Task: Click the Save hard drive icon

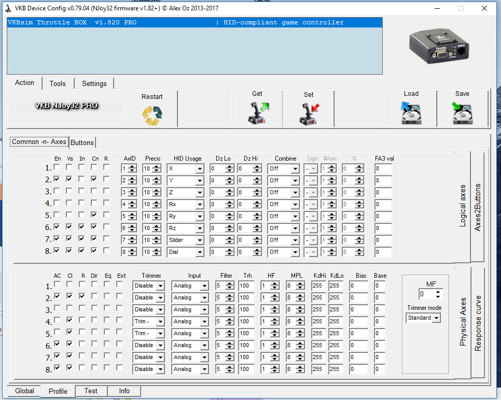Action: click(462, 112)
